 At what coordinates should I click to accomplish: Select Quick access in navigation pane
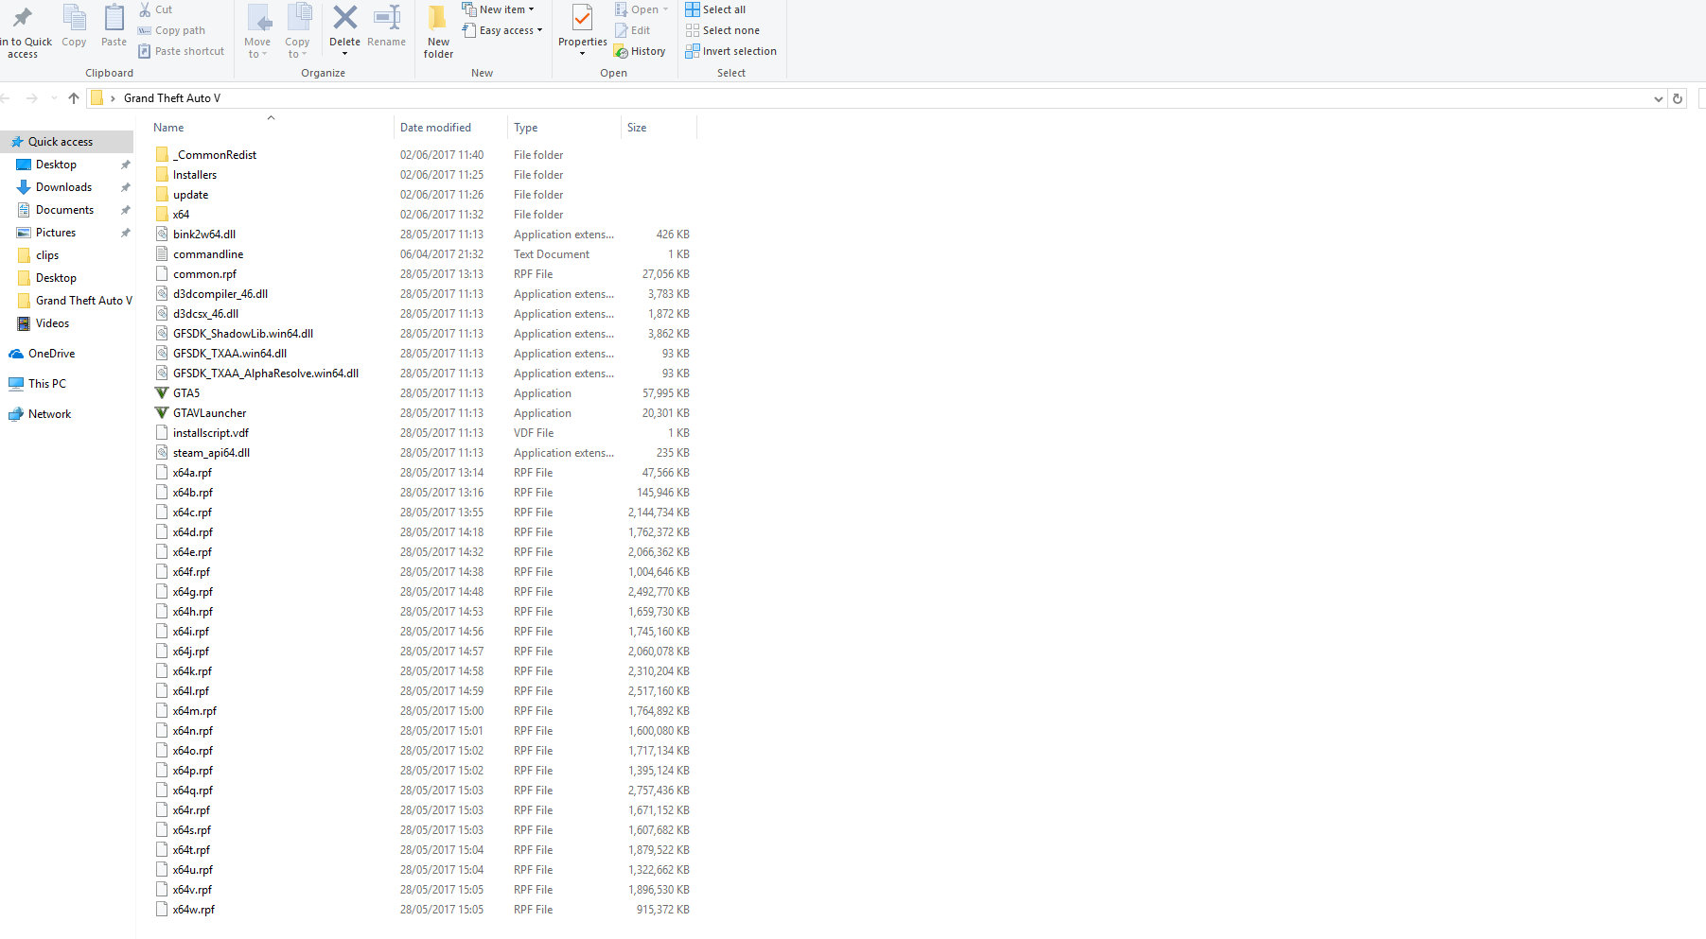[67, 142]
